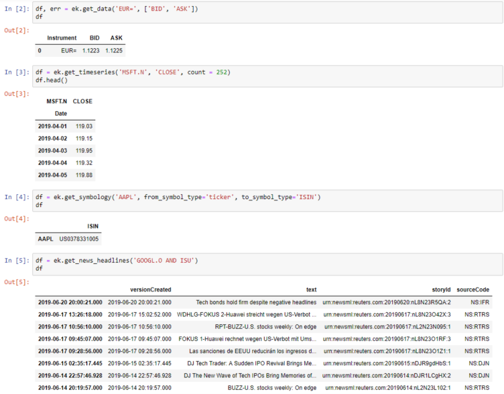Select the AAPL row label in the ISIN table

45,238
